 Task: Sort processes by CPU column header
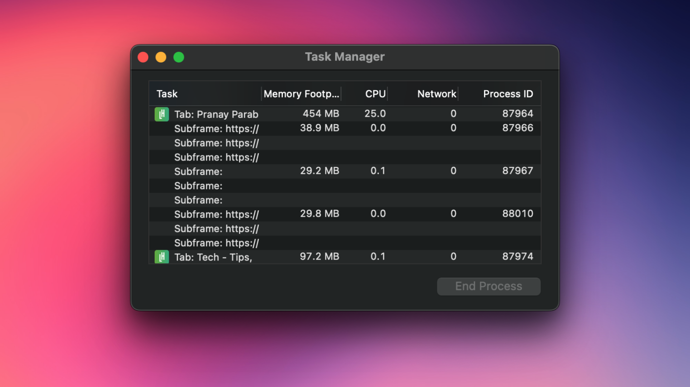coord(375,94)
